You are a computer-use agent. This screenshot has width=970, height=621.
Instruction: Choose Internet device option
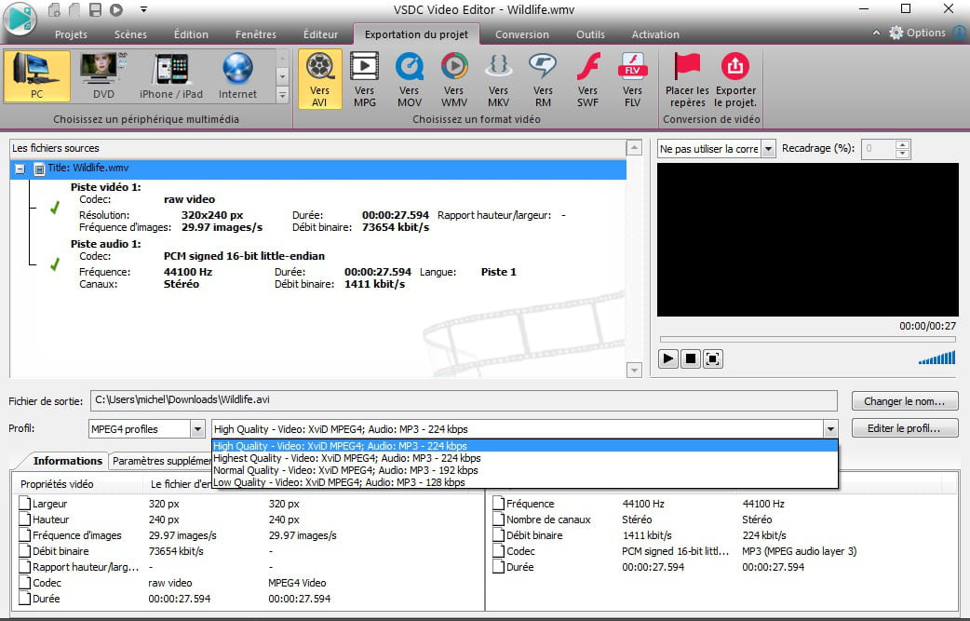237,76
